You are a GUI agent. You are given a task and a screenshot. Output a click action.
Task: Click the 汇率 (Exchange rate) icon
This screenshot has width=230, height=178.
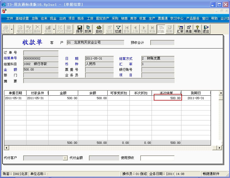tap(180, 29)
